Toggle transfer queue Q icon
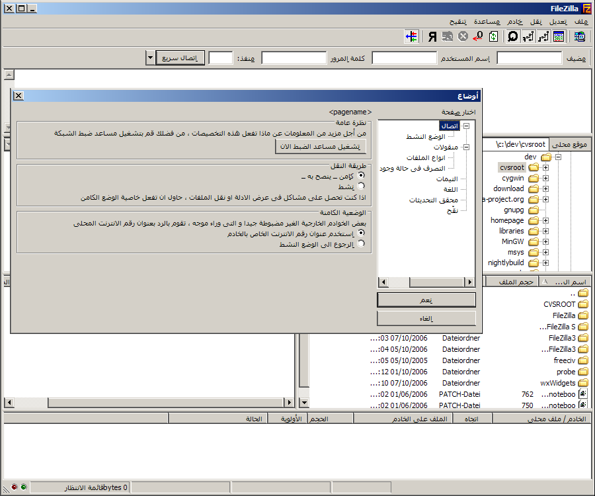Viewport: 595px width, 496px height. tap(513, 37)
